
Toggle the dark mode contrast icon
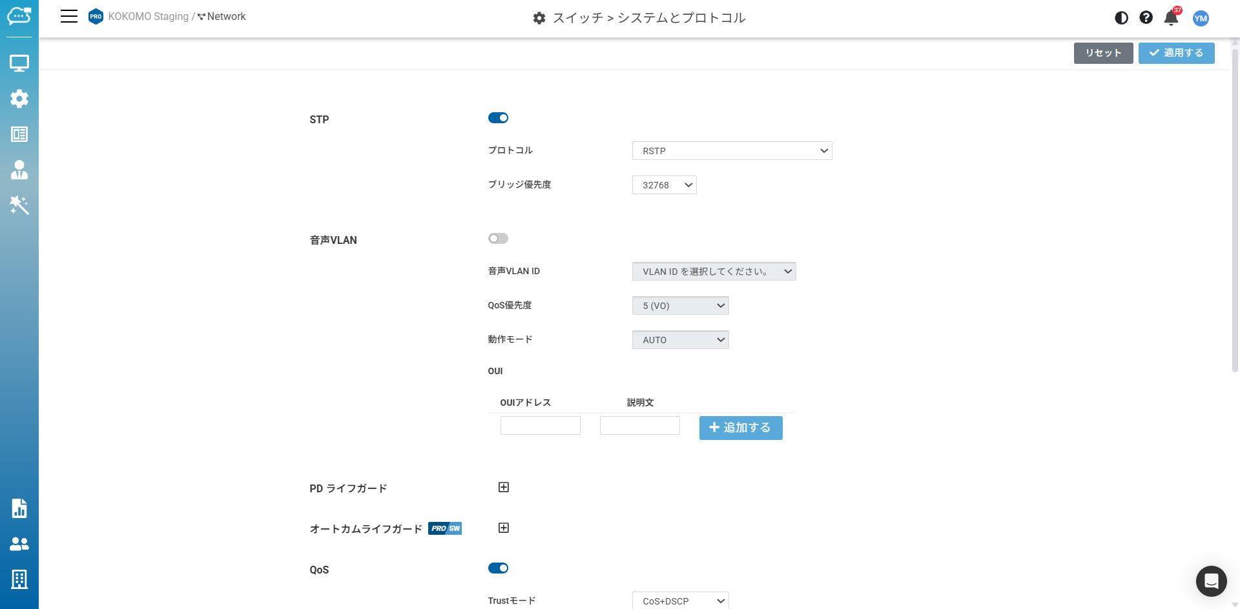pos(1122,18)
